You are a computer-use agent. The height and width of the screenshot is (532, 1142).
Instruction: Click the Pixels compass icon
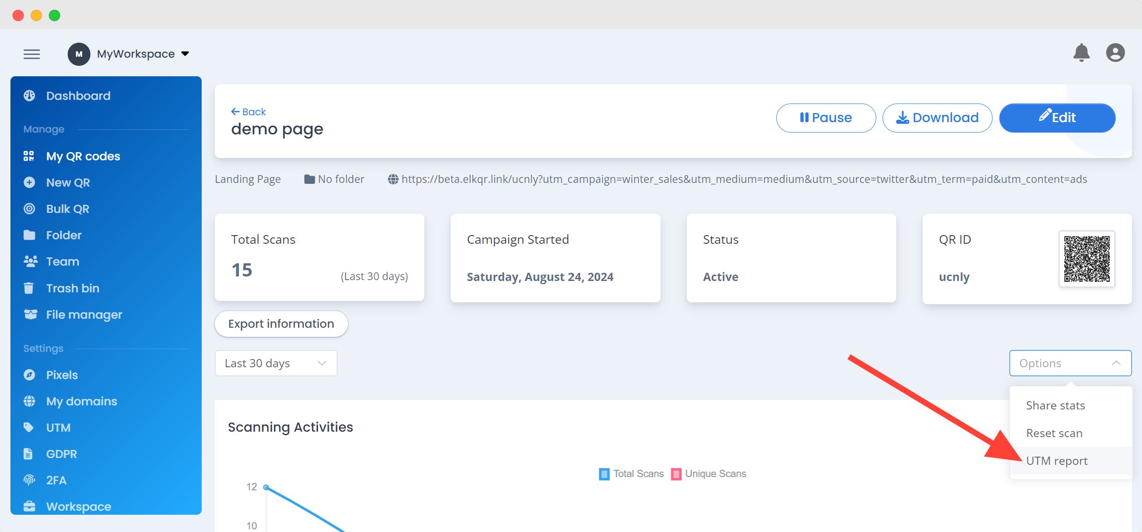tap(30, 375)
